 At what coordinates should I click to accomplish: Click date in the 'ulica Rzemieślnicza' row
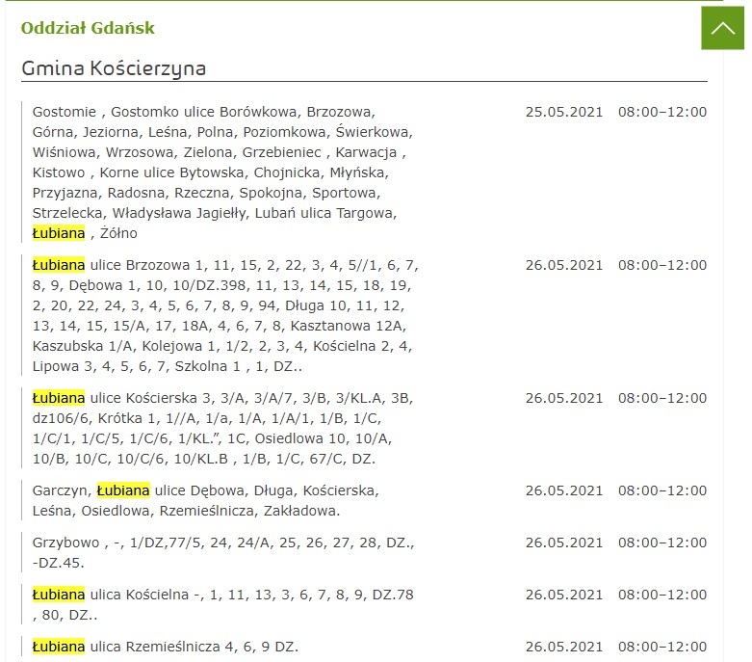[x=564, y=647]
